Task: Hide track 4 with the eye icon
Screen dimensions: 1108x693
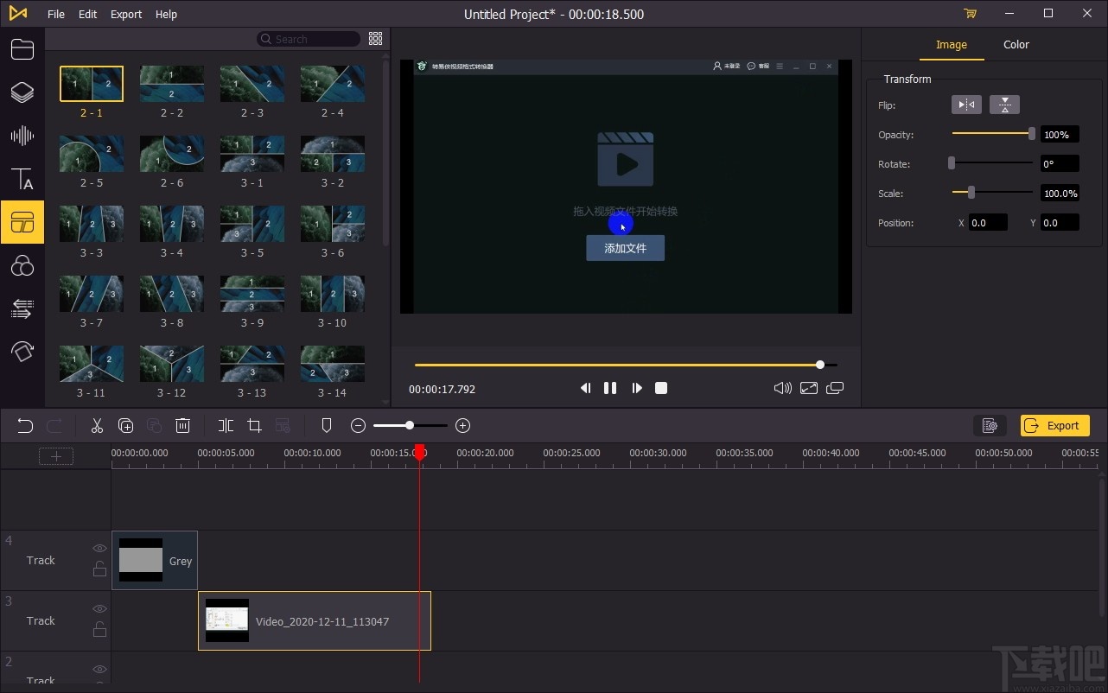Action: (99, 549)
